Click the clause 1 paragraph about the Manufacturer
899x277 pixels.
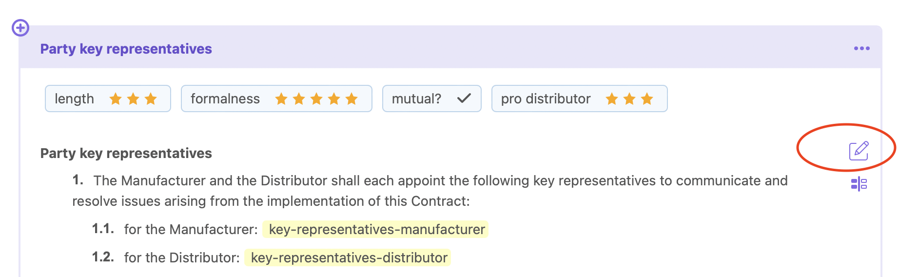click(429, 191)
